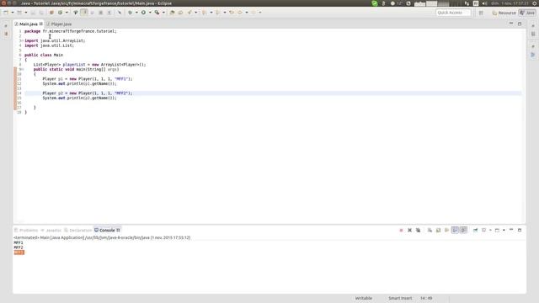Click the Open Console icon
Screen dimensions: 539x303
click(497, 230)
